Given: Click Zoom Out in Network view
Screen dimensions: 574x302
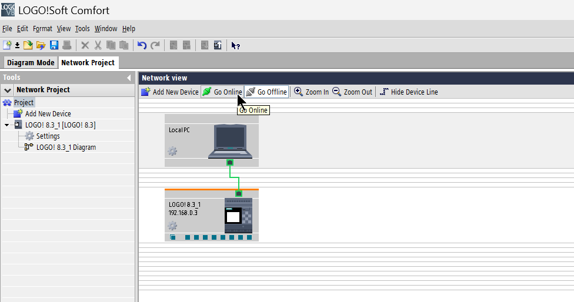Looking at the screenshot, I should pos(352,92).
